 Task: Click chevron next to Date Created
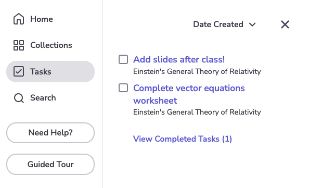tap(252, 24)
